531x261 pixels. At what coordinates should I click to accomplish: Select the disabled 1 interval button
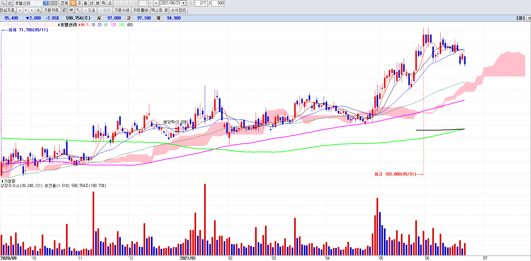117,3
